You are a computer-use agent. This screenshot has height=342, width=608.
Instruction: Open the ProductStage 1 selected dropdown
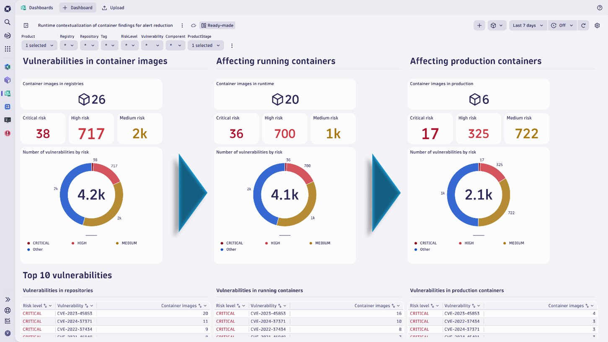205,45
